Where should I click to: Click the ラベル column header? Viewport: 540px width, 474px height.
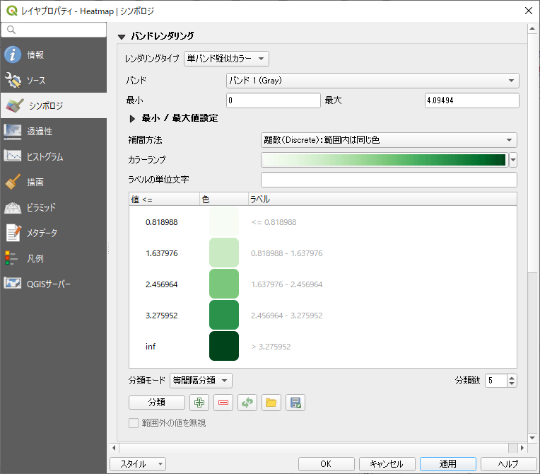point(382,200)
